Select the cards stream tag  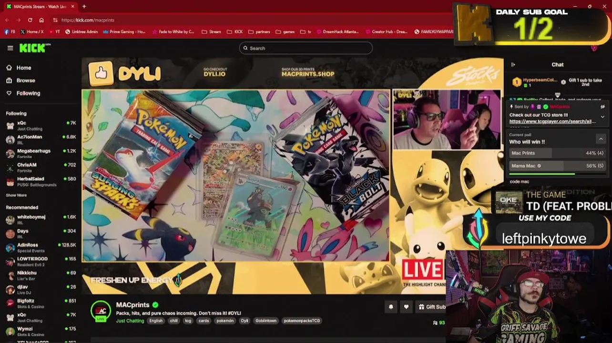pyautogui.click(x=204, y=321)
